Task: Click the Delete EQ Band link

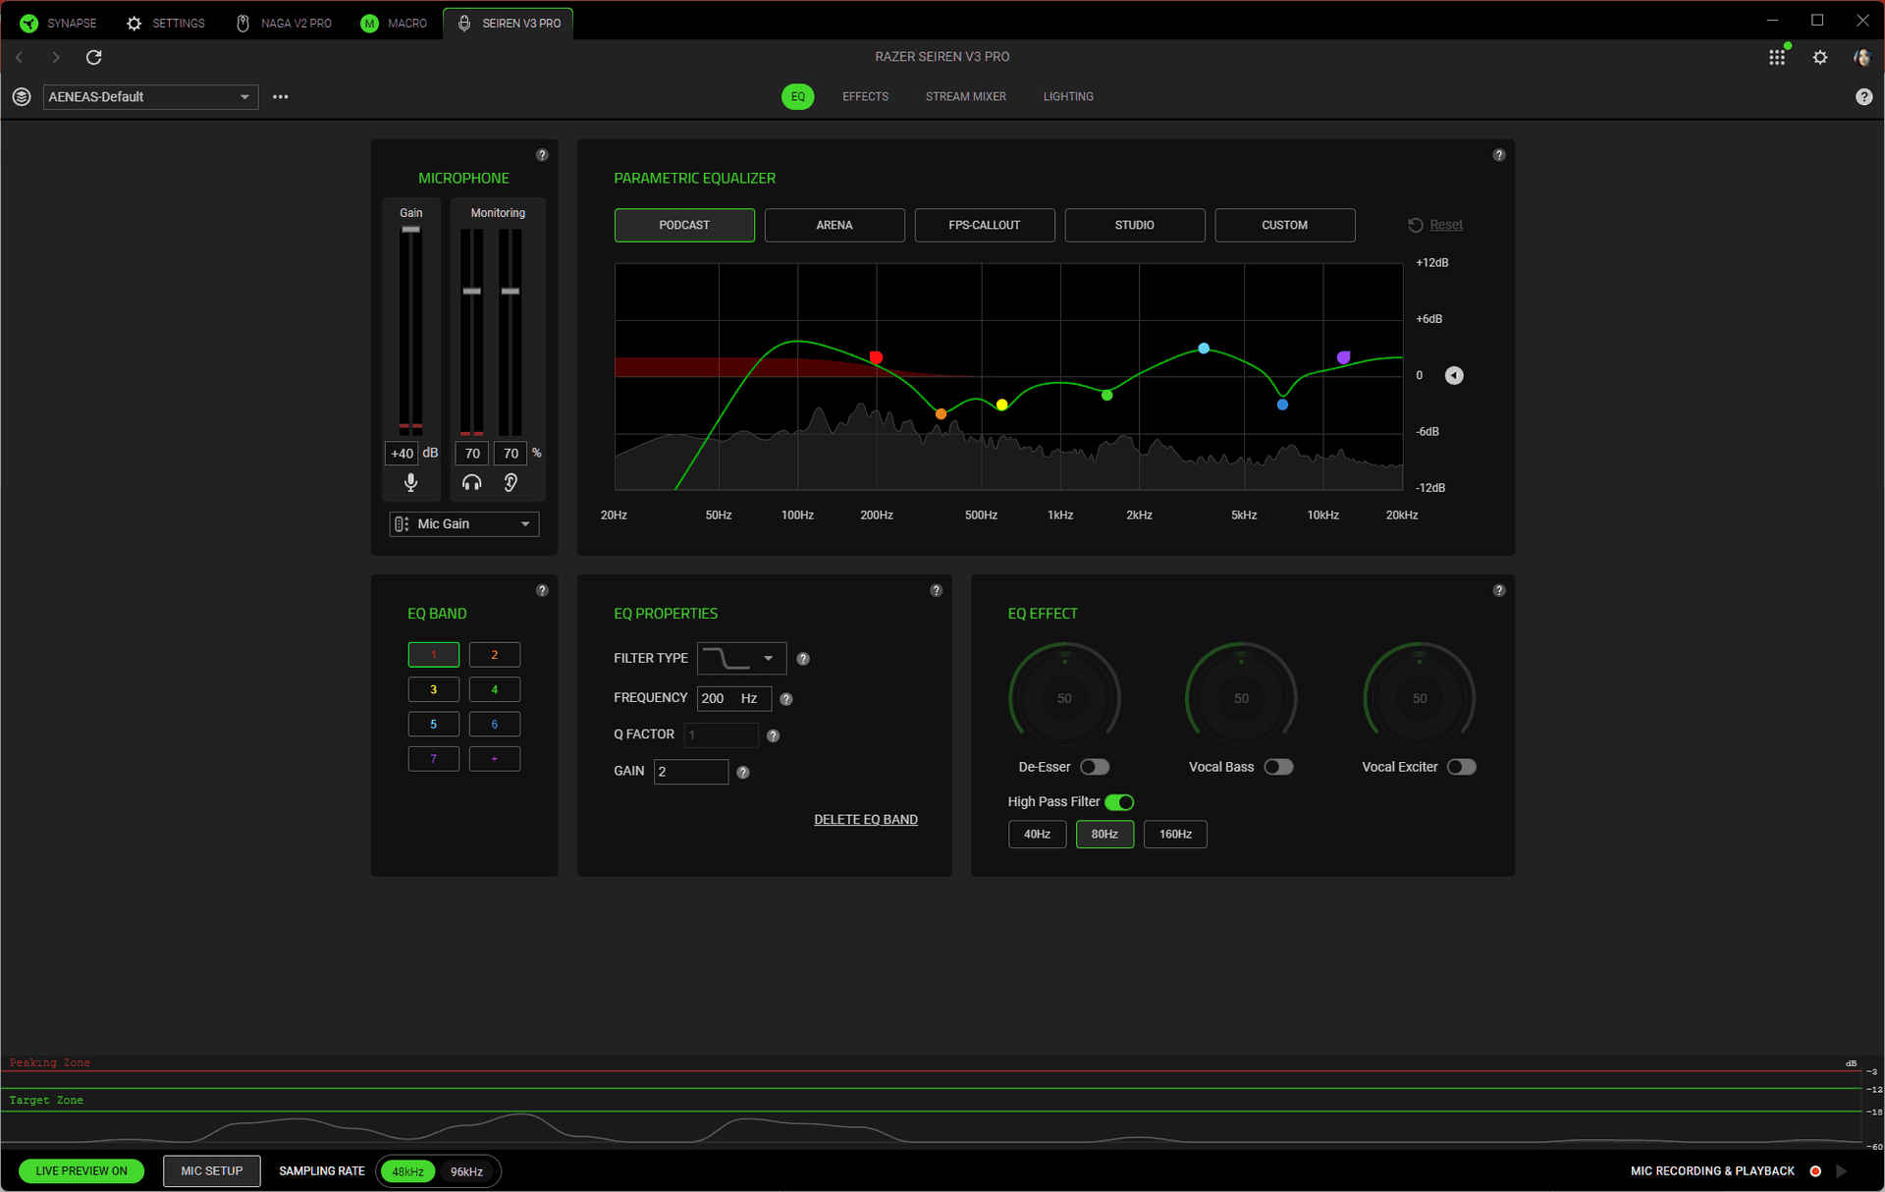Action: 866,820
